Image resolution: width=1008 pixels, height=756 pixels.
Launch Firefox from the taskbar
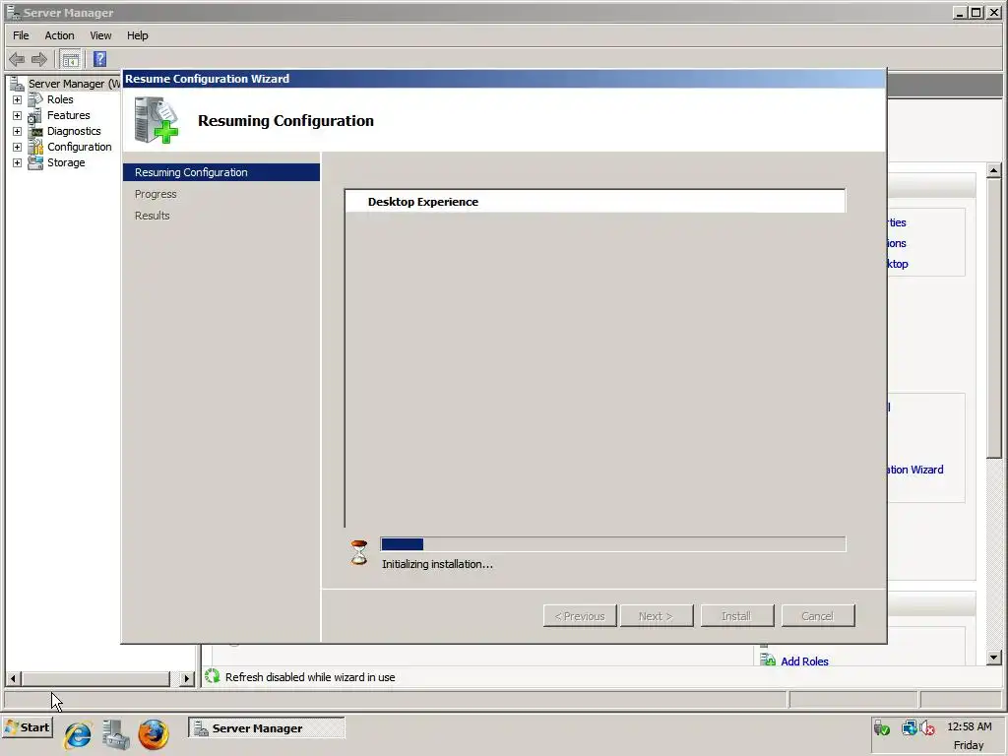[x=154, y=734]
